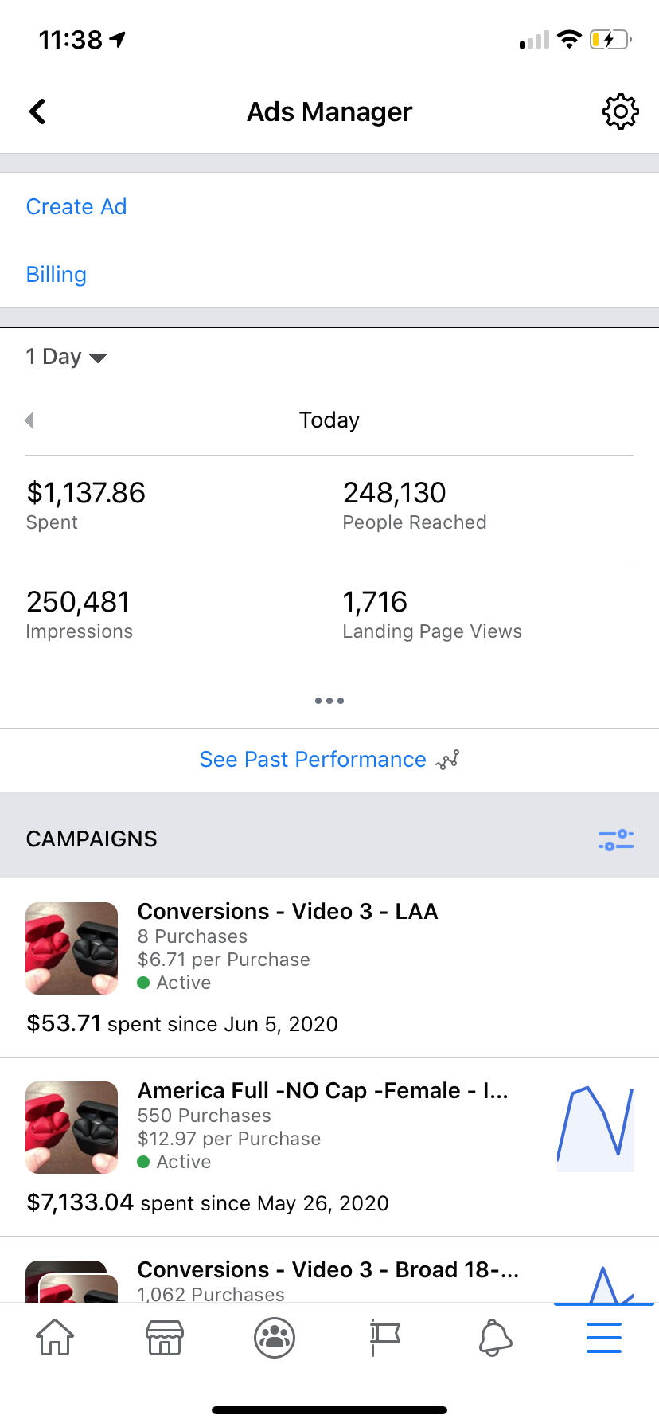Open the hamburger menu tab
This screenshot has width=659, height=1427.
[603, 1337]
